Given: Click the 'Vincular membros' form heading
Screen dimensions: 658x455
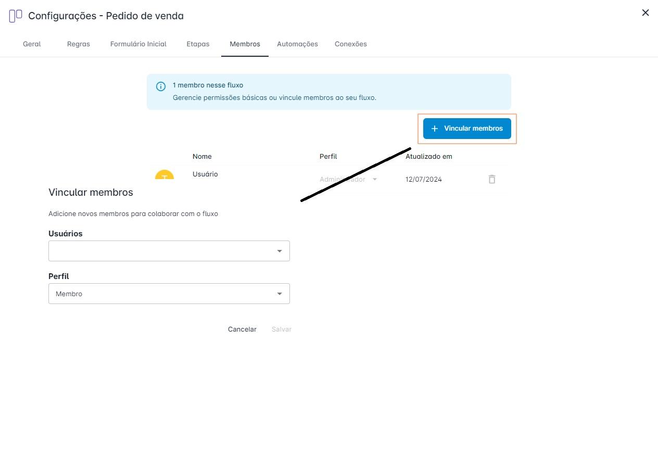Looking at the screenshot, I should point(91,192).
